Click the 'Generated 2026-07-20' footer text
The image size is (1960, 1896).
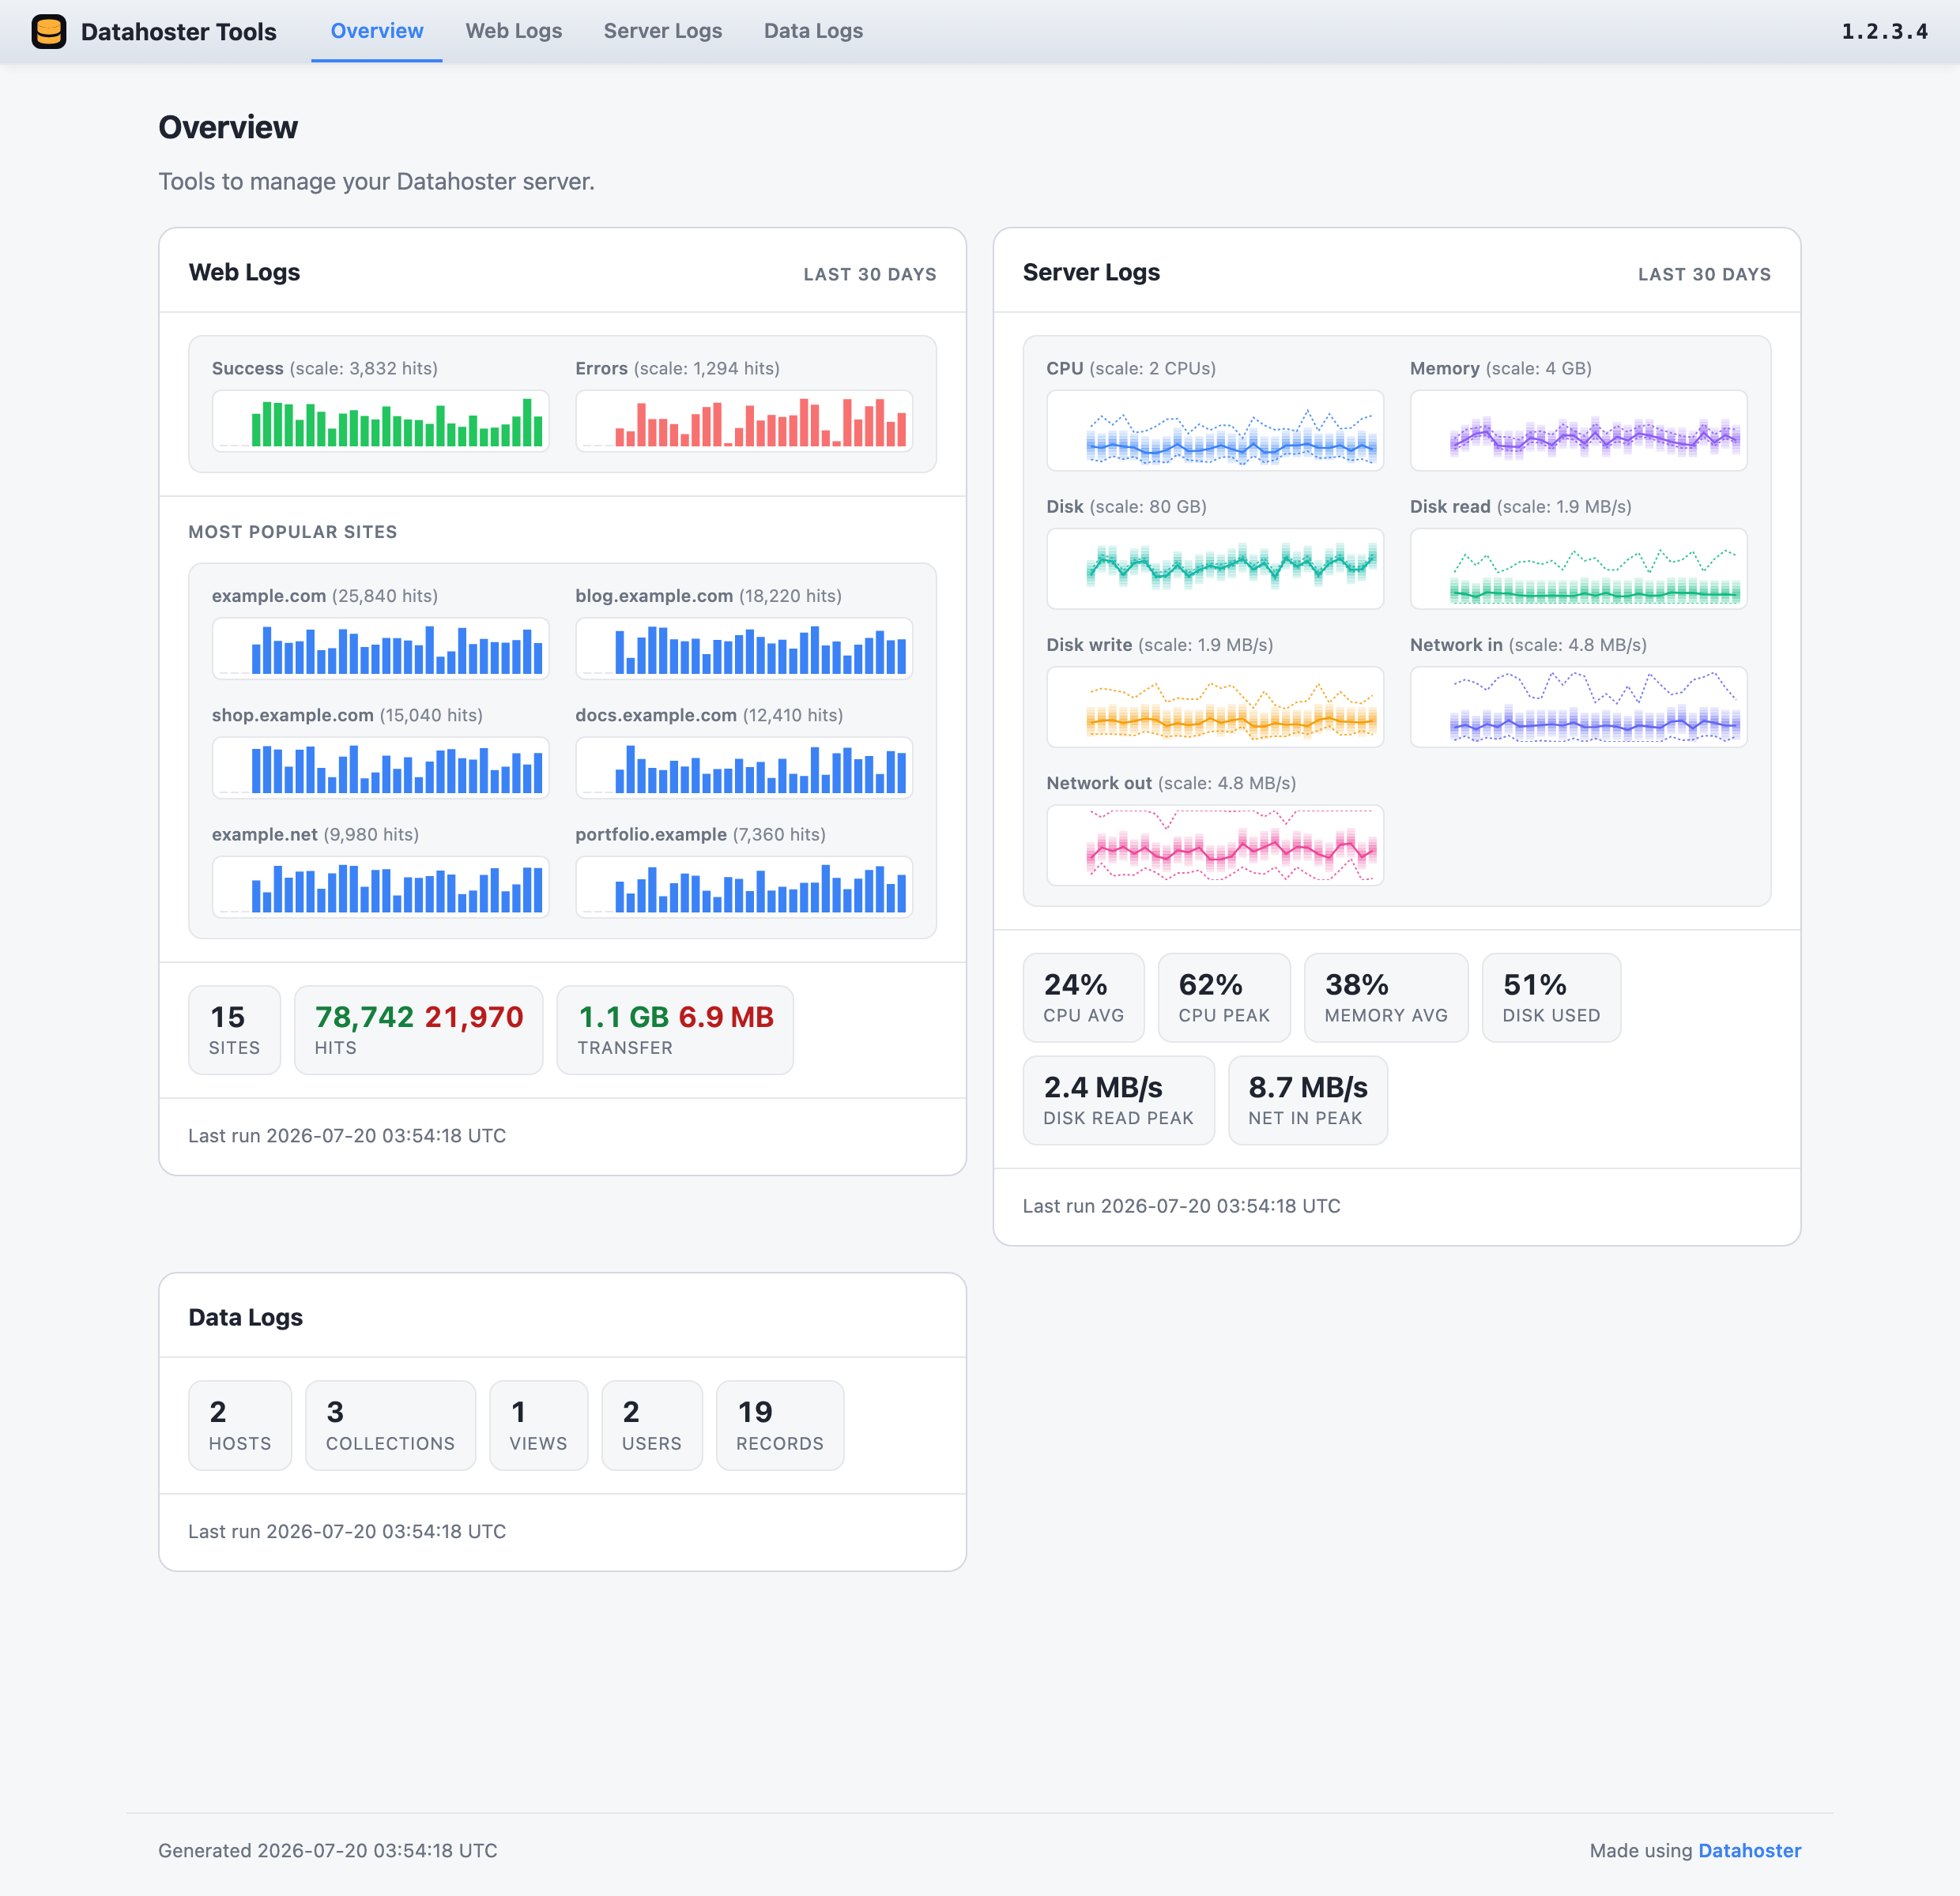pyautogui.click(x=327, y=1850)
